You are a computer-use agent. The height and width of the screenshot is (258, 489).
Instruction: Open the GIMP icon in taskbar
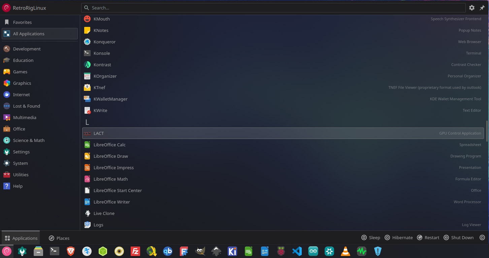click(200, 251)
